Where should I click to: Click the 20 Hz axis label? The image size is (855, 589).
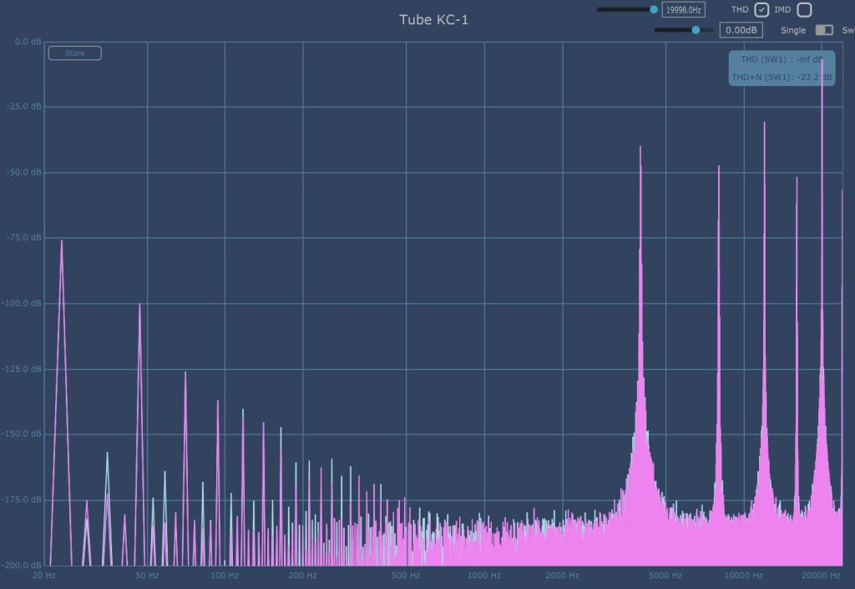[44, 576]
